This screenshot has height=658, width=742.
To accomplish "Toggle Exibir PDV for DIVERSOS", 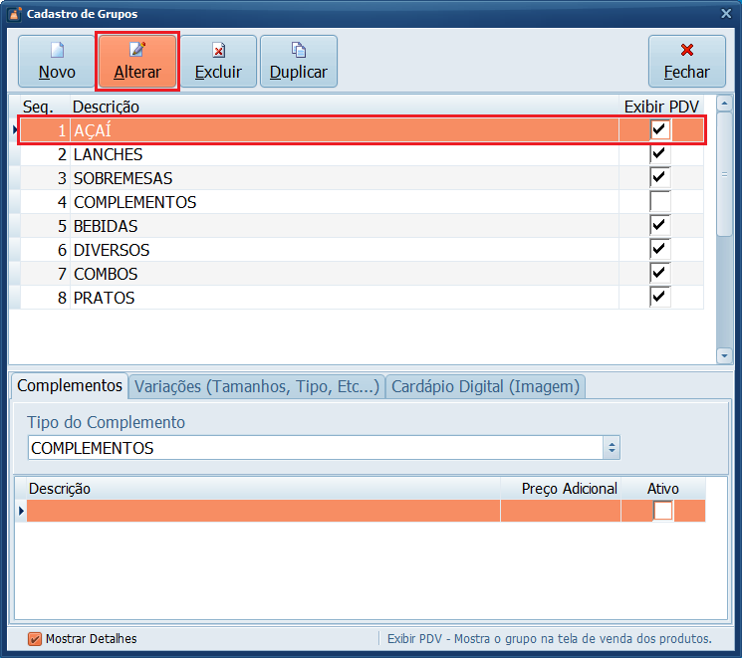I will point(659,249).
